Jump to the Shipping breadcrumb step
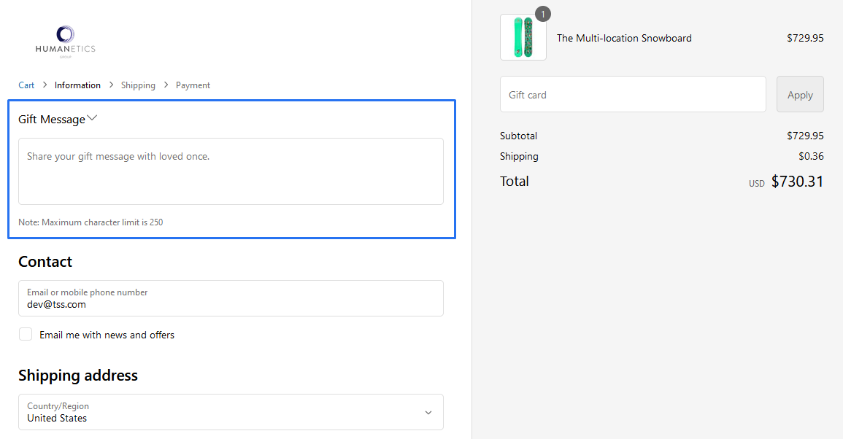The height and width of the screenshot is (439, 843). click(138, 85)
